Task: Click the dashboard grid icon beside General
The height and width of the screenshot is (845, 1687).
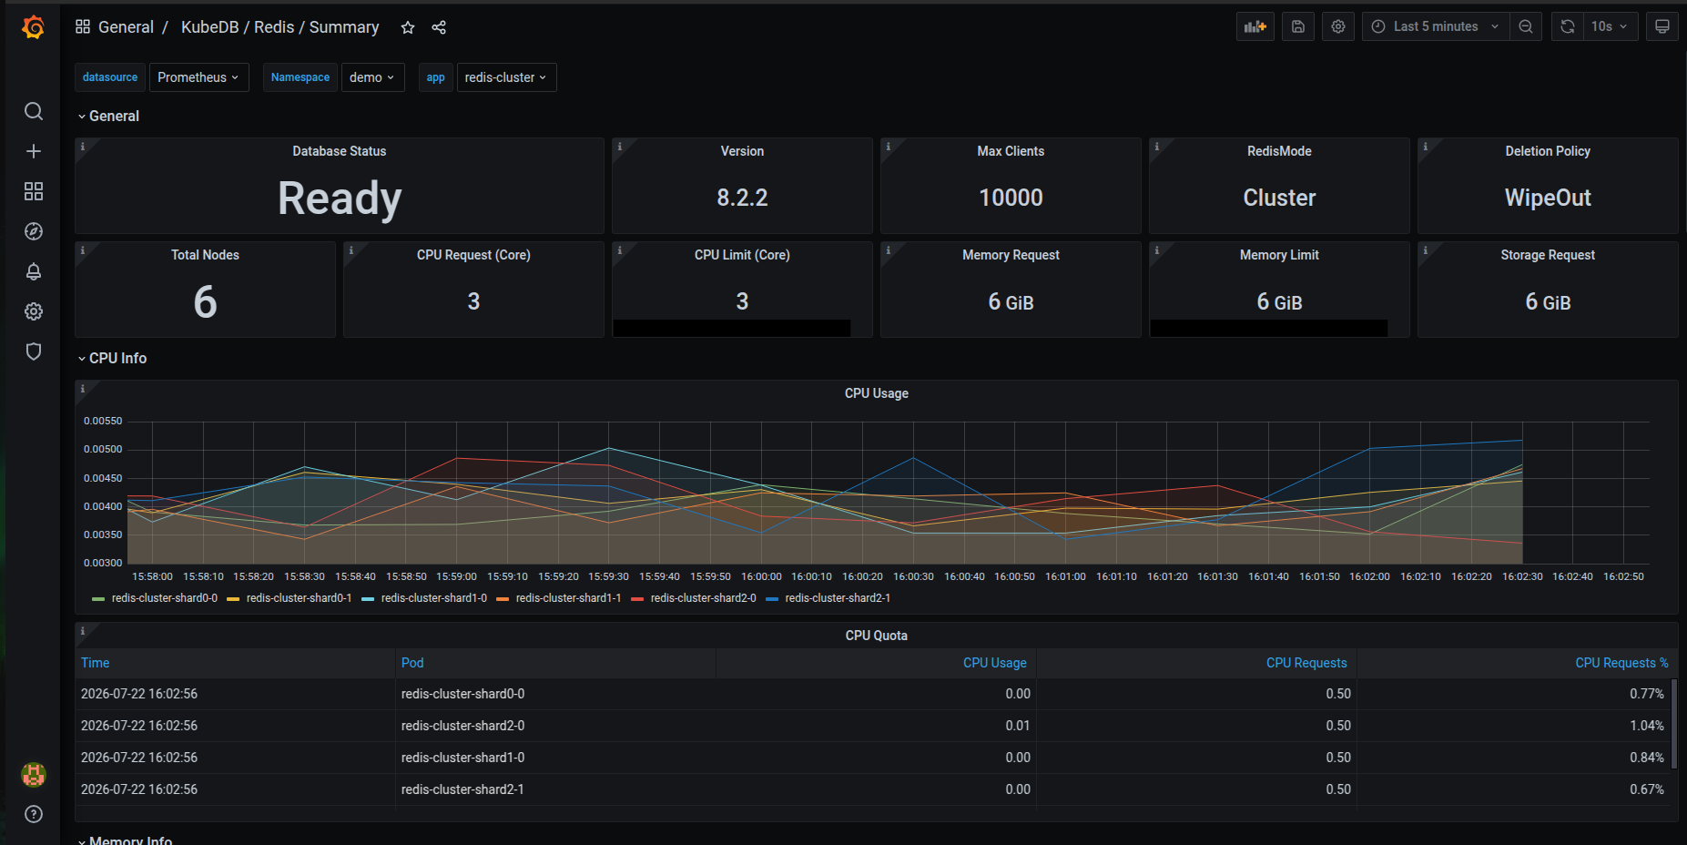Action: click(83, 26)
